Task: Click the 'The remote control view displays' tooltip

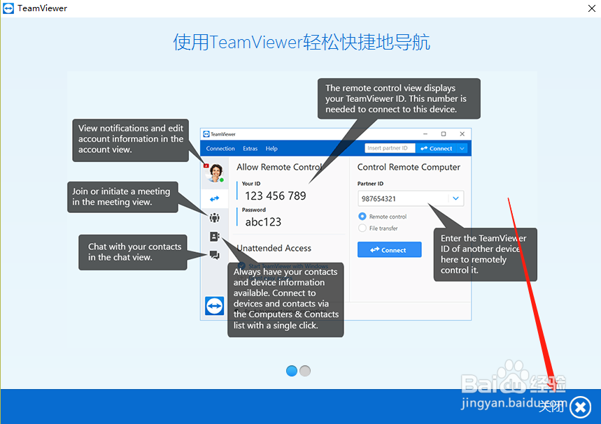Action: (399, 98)
